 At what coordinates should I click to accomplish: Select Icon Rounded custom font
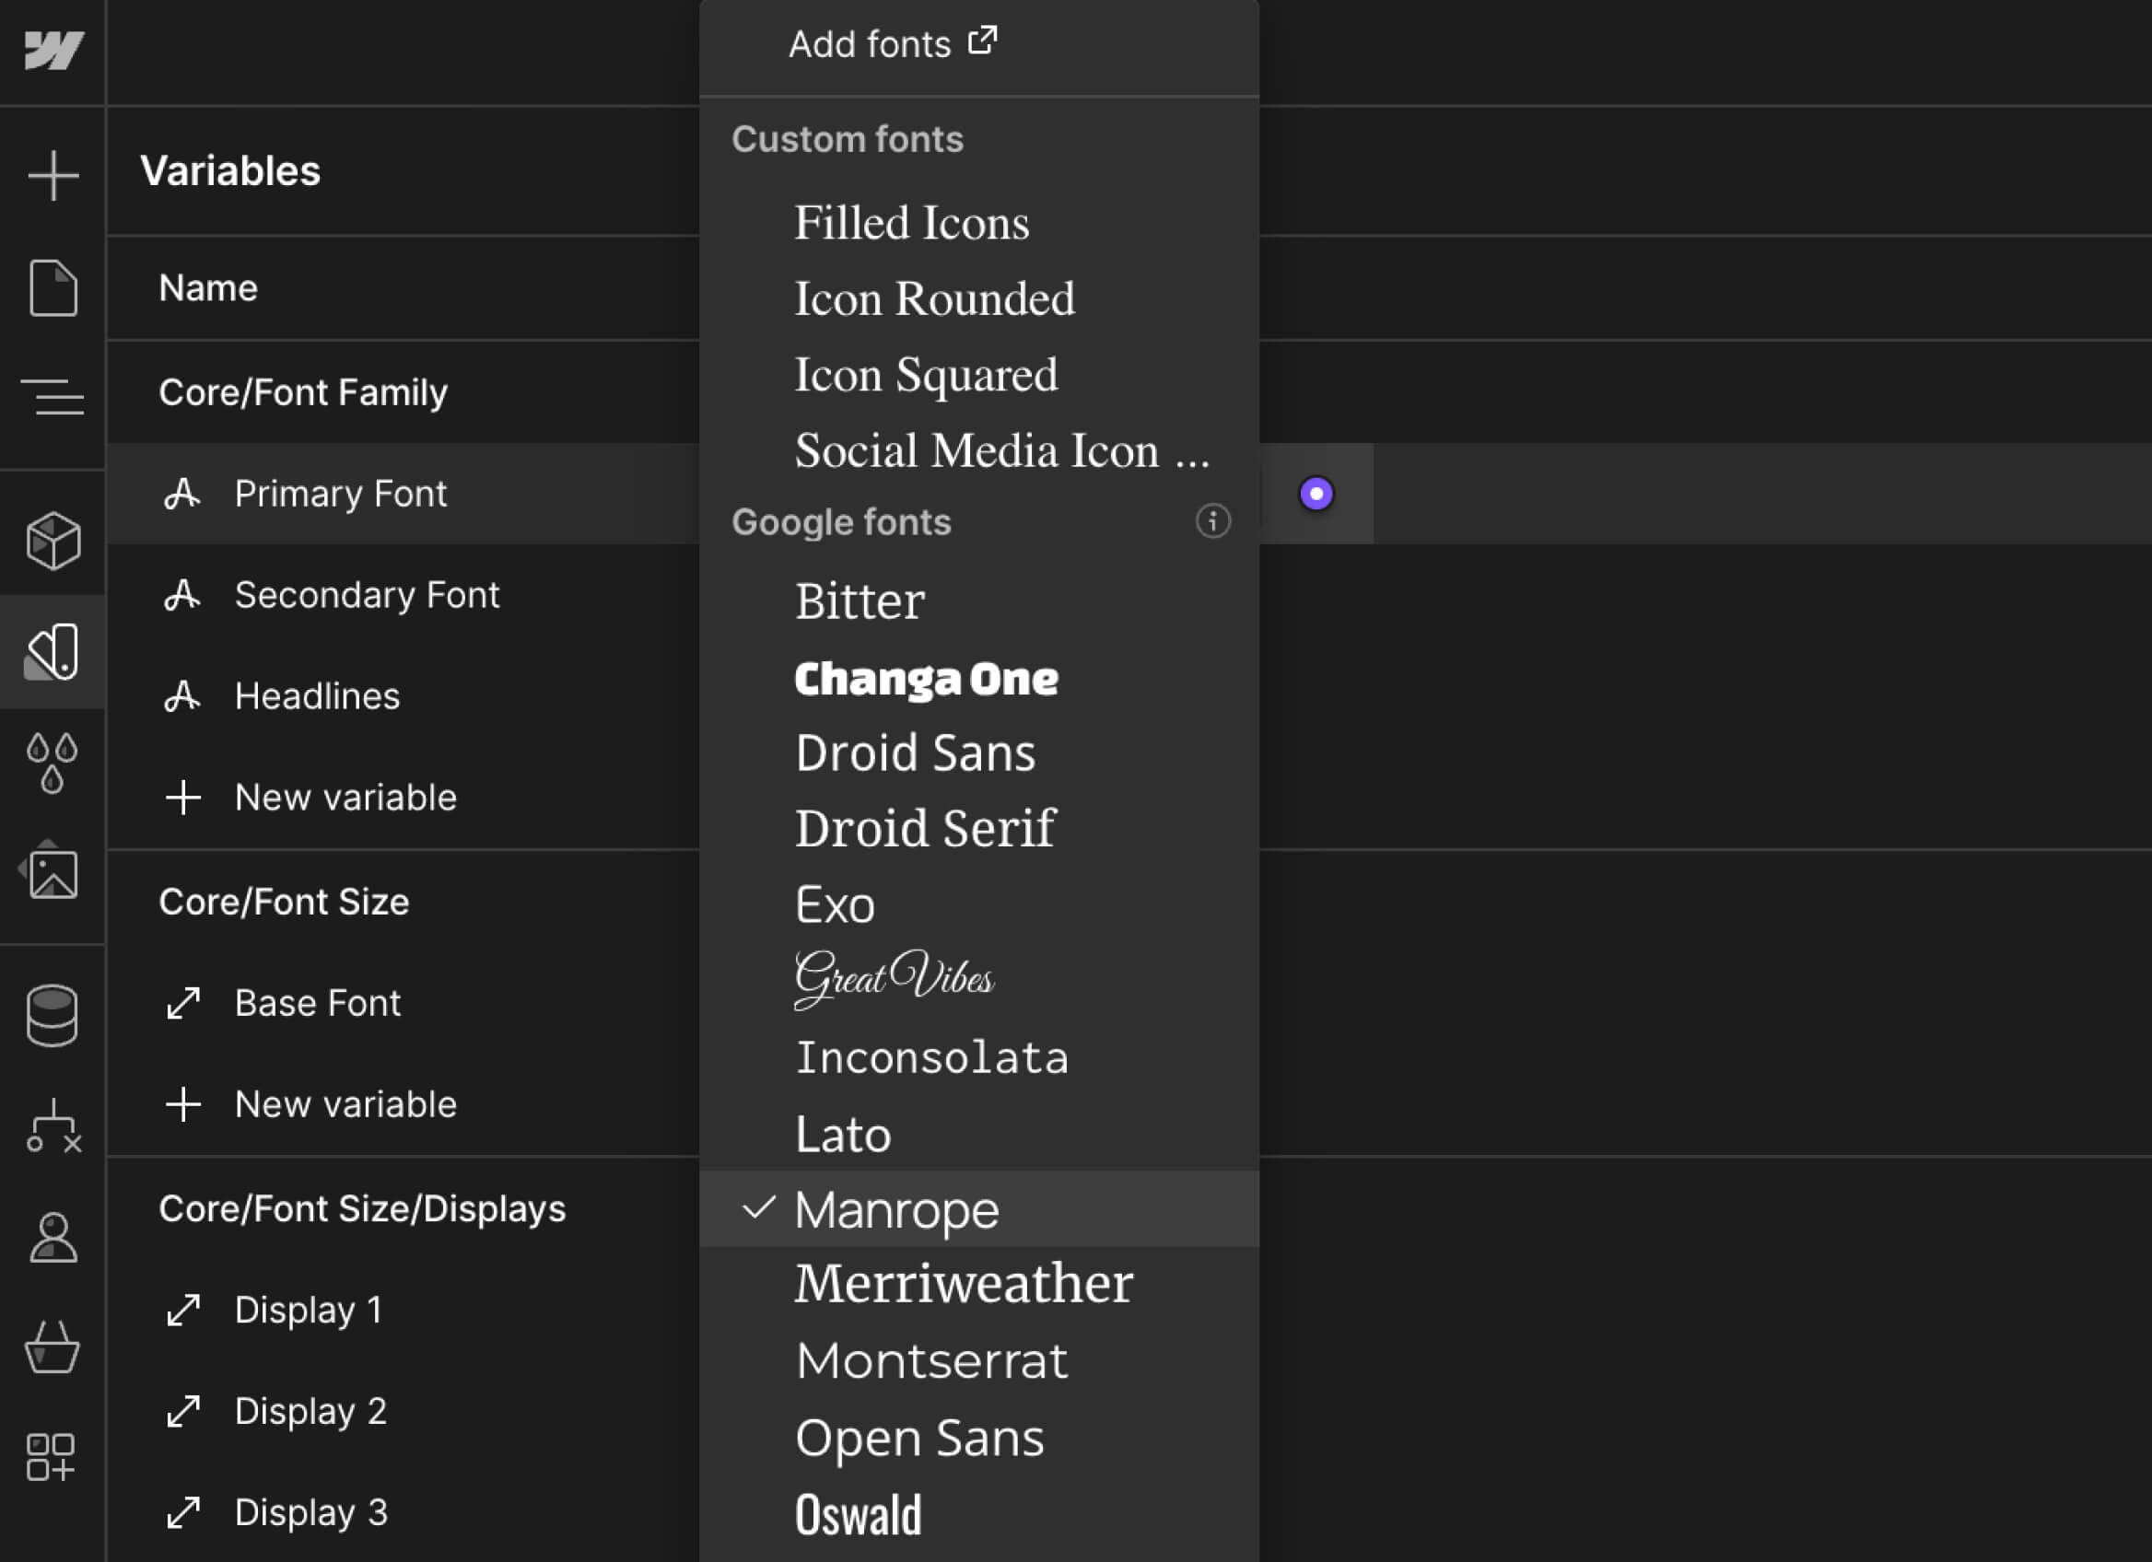pyautogui.click(x=934, y=298)
